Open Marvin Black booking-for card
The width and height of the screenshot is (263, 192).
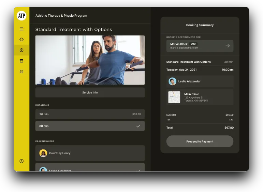pos(200,46)
